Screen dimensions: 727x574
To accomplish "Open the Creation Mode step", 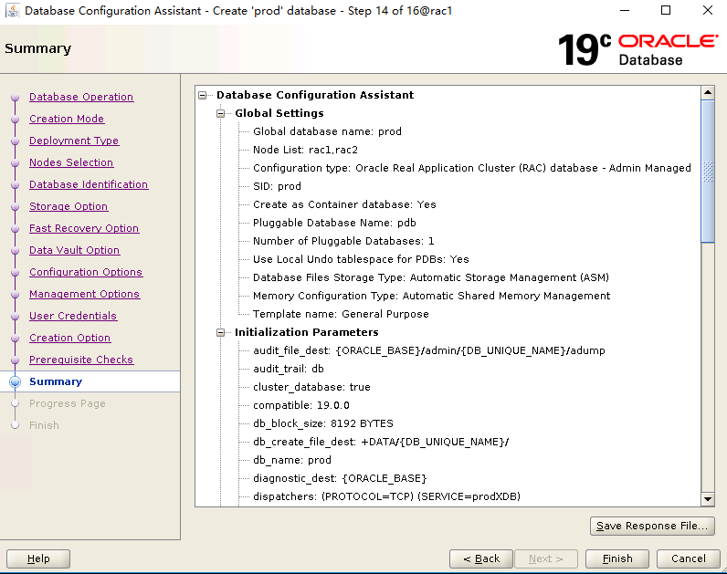I will 67,119.
